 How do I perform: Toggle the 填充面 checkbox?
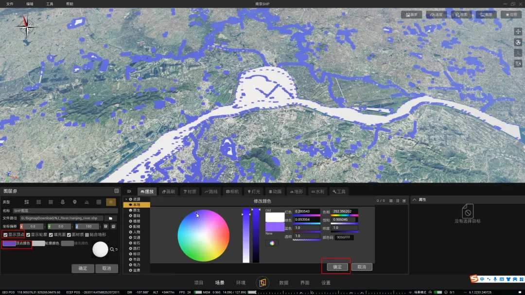tap(51, 235)
